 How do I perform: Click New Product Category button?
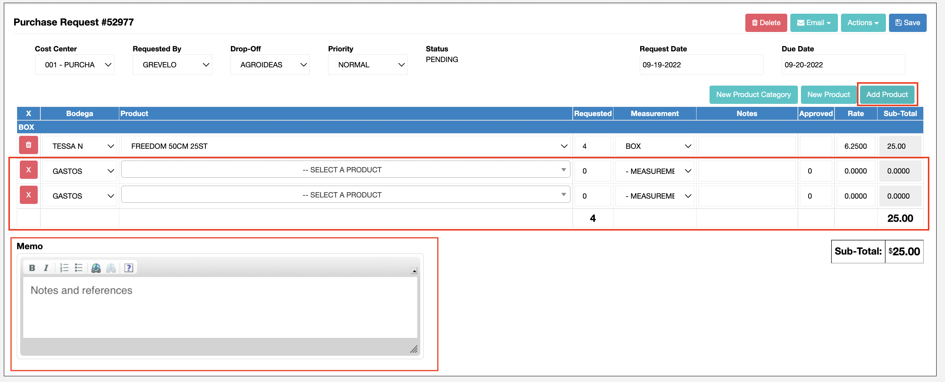(753, 94)
